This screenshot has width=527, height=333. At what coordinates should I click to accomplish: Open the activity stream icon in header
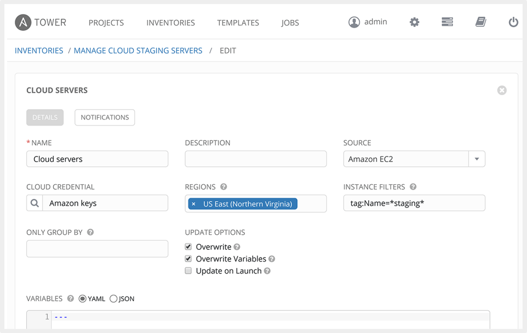coord(447,22)
